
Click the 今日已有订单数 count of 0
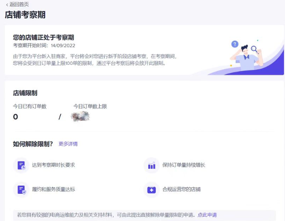(15, 117)
